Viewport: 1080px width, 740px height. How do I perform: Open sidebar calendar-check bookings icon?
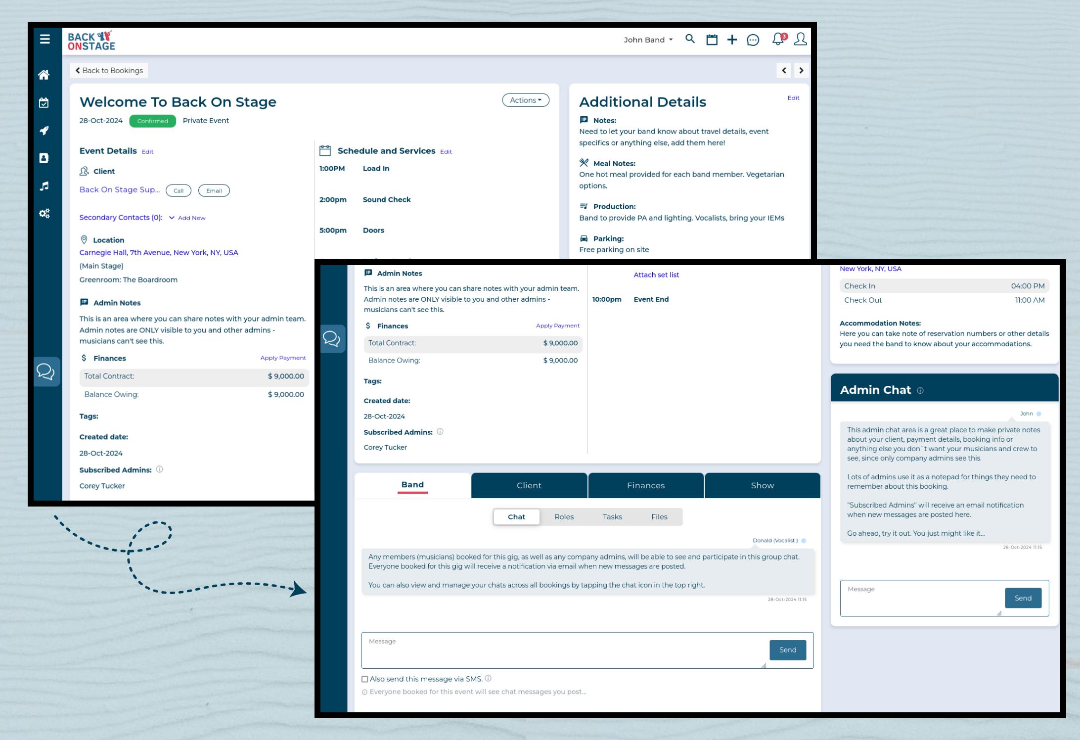tap(44, 102)
